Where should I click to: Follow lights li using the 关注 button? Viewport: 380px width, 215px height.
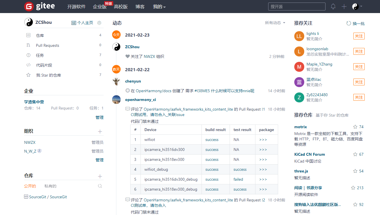pos(359,36)
